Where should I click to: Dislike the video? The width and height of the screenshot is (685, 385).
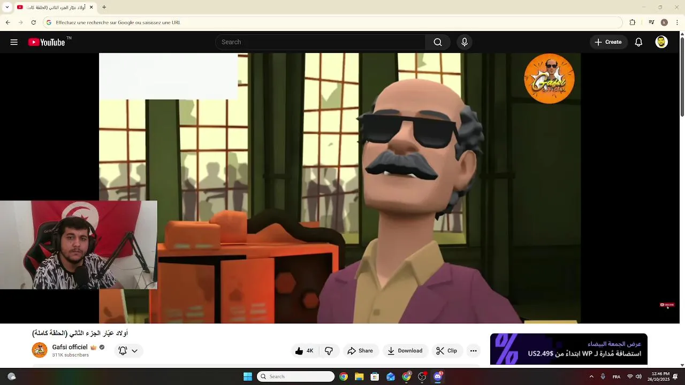(x=329, y=351)
